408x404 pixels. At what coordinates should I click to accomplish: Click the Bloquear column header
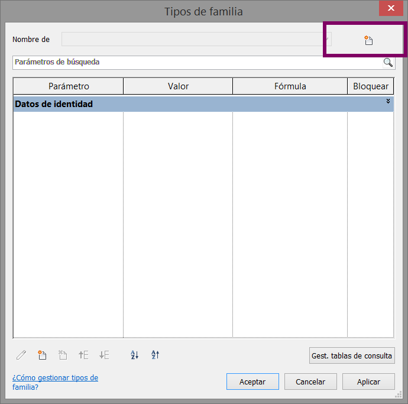(371, 86)
